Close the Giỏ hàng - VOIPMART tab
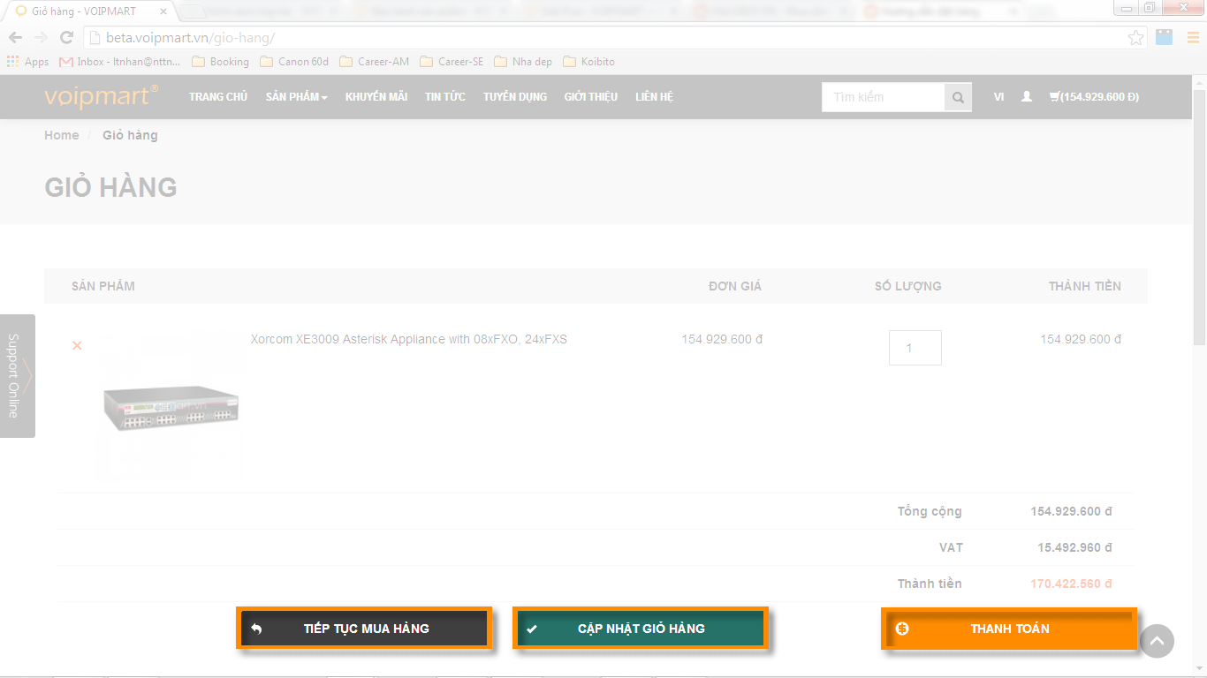Image resolution: width=1207 pixels, height=678 pixels. pyautogui.click(x=163, y=11)
